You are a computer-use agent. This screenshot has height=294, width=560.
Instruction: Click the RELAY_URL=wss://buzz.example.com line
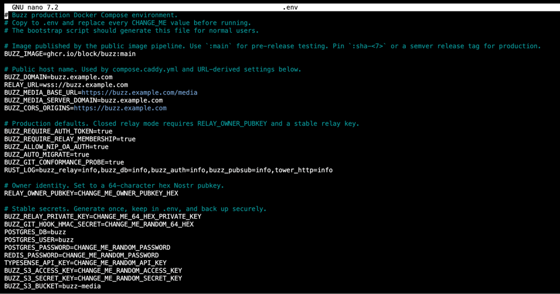[66, 85]
